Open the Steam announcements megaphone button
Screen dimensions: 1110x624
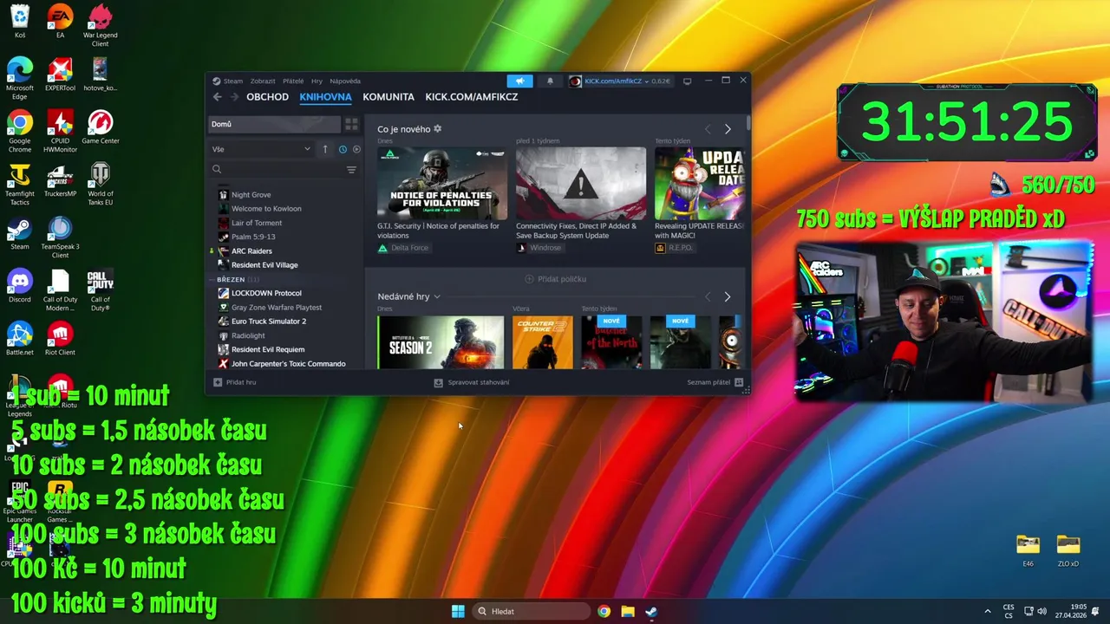pyautogui.click(x=519, y=81)
